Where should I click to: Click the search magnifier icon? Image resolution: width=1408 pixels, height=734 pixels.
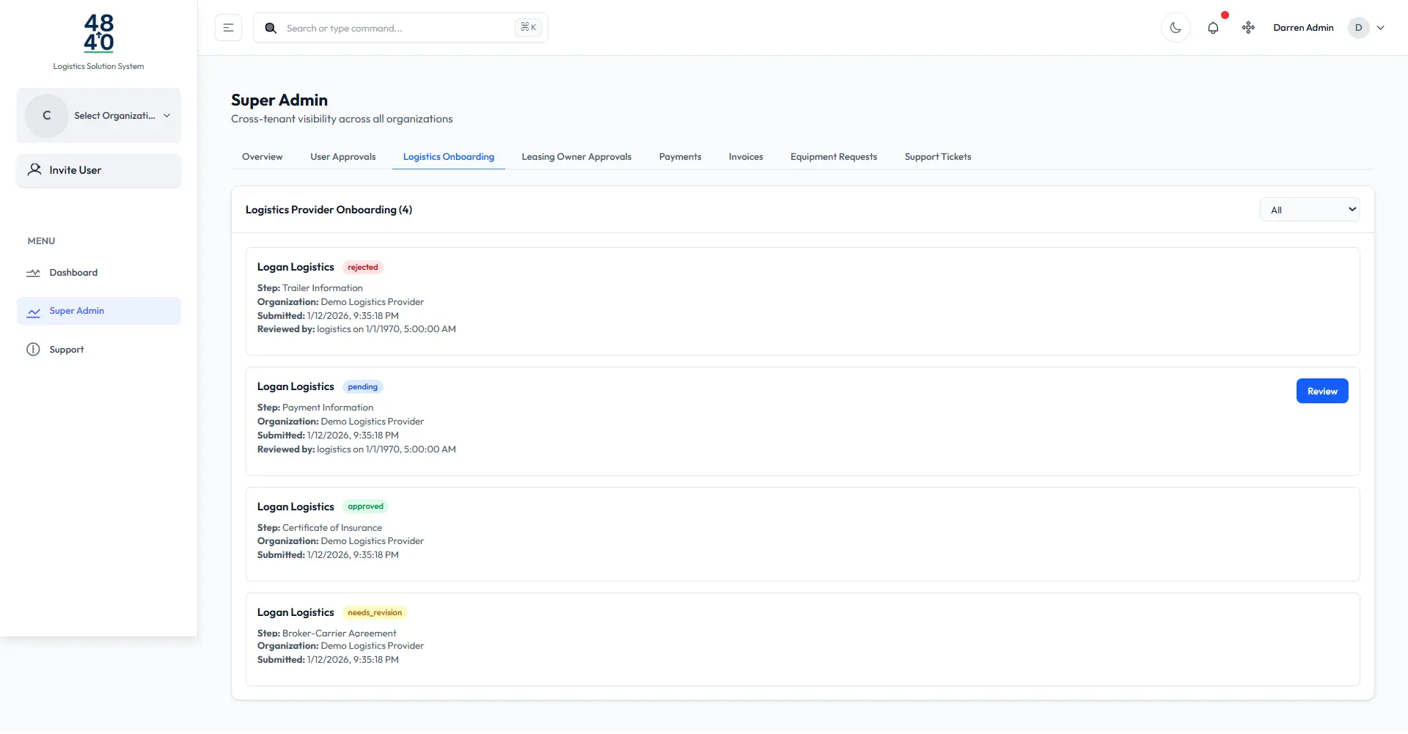point(271,28)
